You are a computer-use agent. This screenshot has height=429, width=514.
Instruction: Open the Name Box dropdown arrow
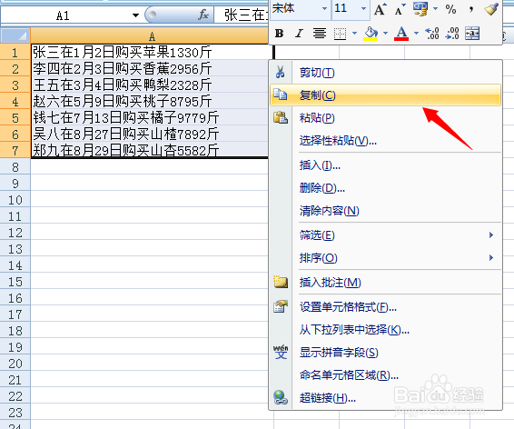tap(135, 15)
